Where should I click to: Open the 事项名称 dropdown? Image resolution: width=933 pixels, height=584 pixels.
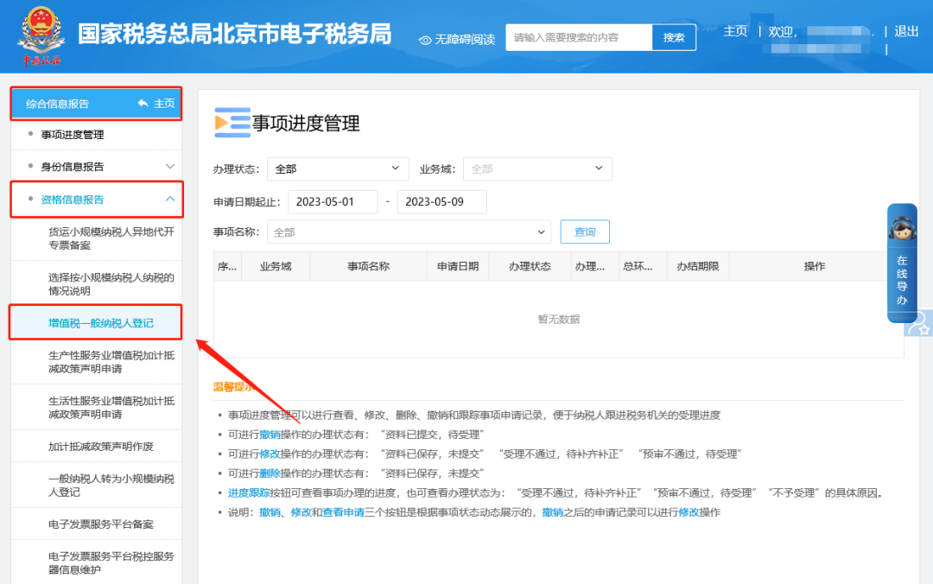tap(409, 232)
